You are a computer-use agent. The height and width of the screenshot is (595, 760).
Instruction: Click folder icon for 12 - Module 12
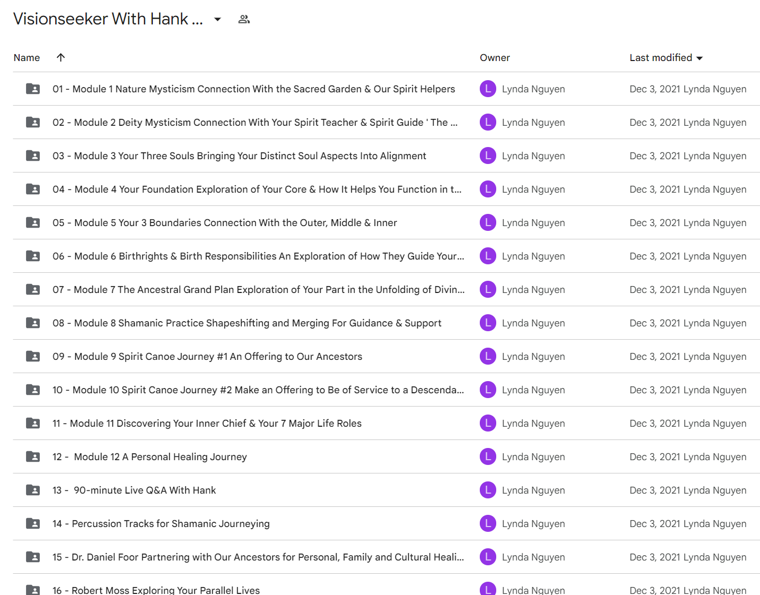(33, 456)
